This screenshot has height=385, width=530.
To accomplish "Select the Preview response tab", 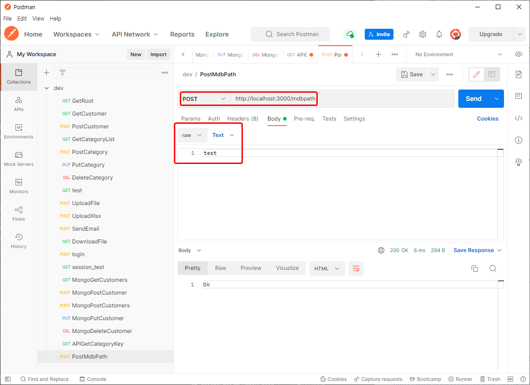I will 251,268.
